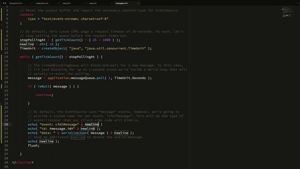Click 'serializeJson' function call
Screen dimensions: 300x169
point(74,133)
